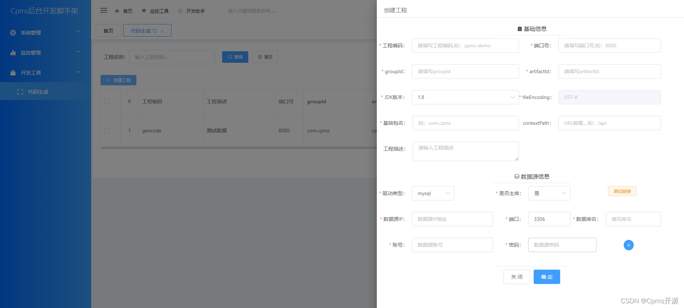
Task: Toggle the hamburger menu collapse icon
Action: click(104, 10)
